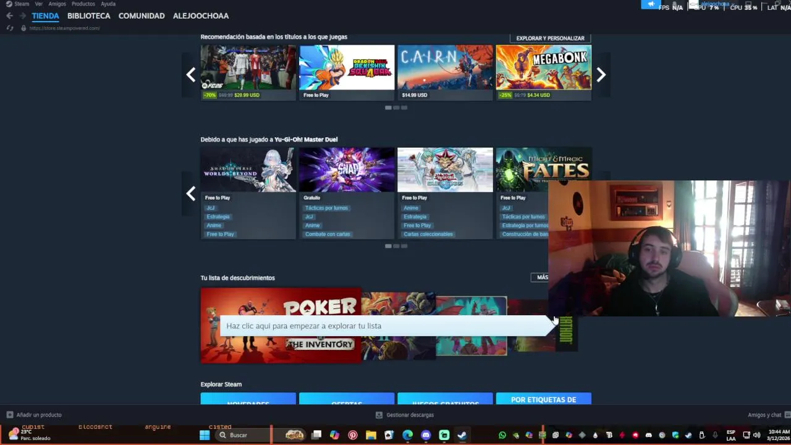Switch to the BIBLIOTECA tab

(x=89, y=16)
